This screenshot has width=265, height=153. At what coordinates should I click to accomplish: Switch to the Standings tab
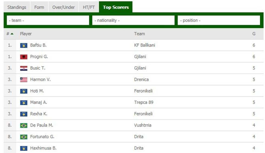click(17, 7)
